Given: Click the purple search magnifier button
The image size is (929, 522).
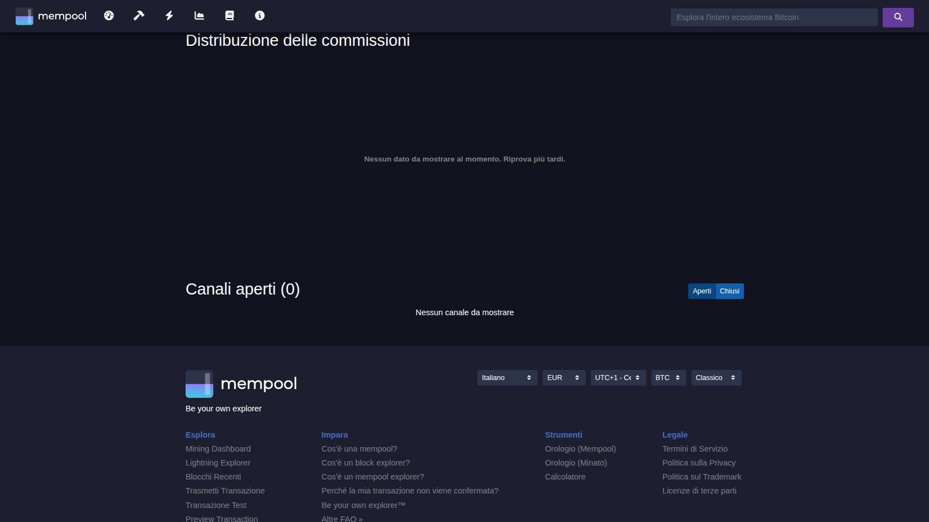Looking at the screenshot, I should click(x=898, y=17).
